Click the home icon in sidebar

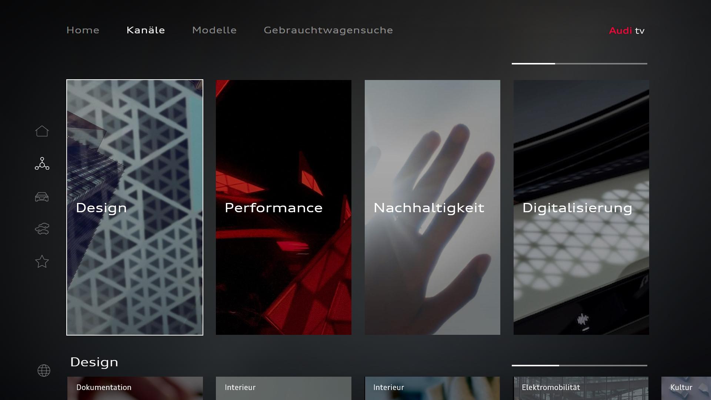[x=42, y=131]
